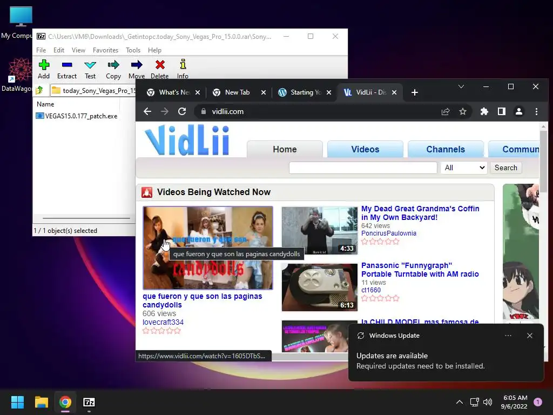Bookmark this page with the star icon
This screenshot has width=553, height=415.
coord(463,111)
